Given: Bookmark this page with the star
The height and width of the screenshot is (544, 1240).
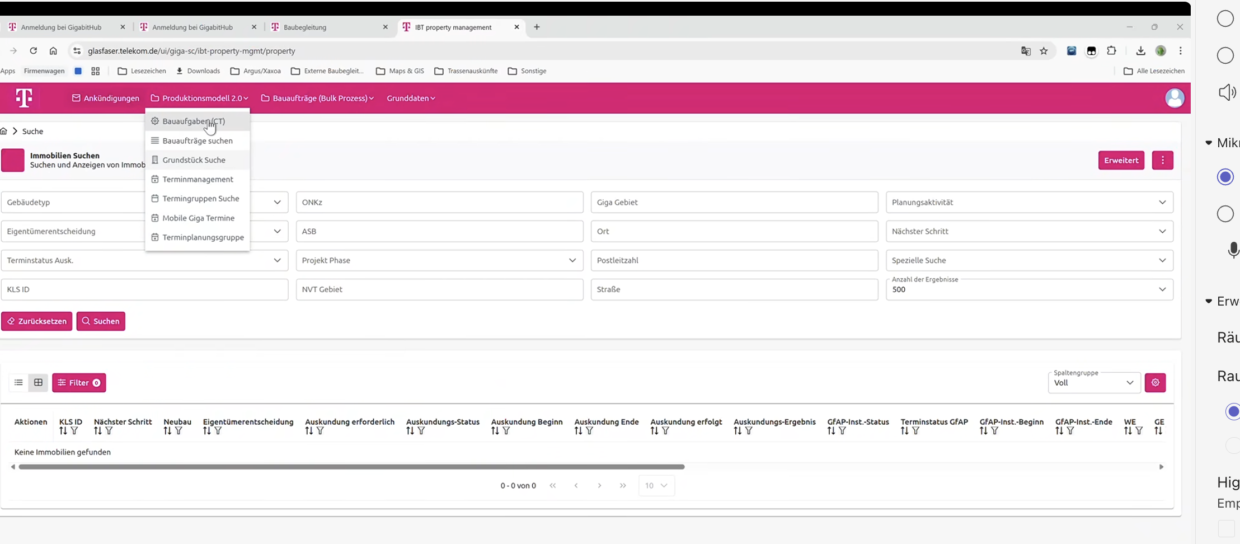Looking at the screenshot, I should tap(1044, 51).
